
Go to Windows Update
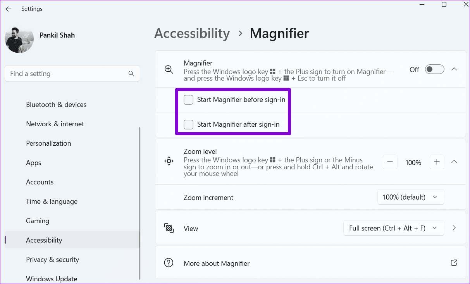[x=52, y=279]
